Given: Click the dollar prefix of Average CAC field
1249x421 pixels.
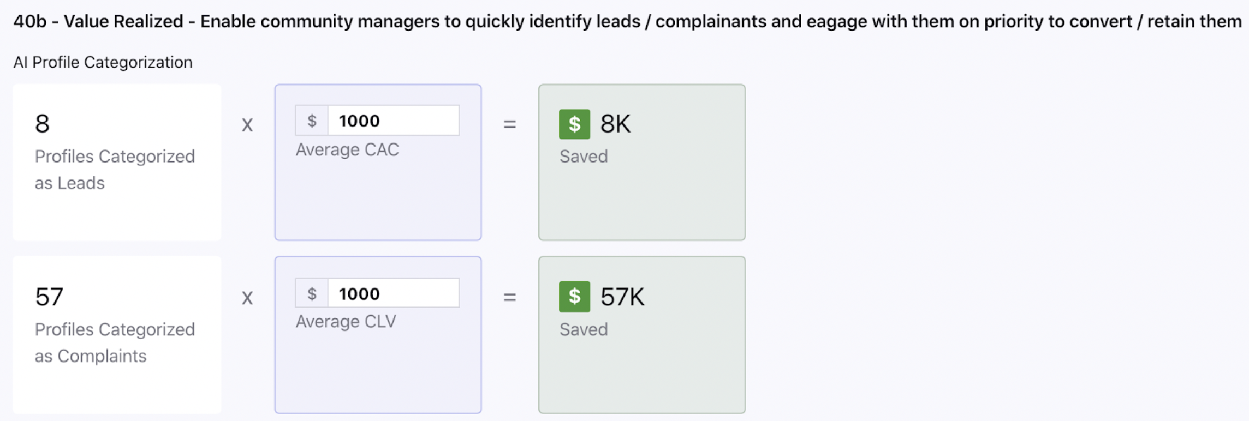Looking at the screenshot, I should [312, 121].
